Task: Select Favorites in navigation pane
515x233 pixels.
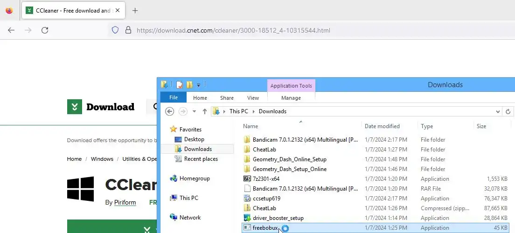Action: click(x=190, y=129)
